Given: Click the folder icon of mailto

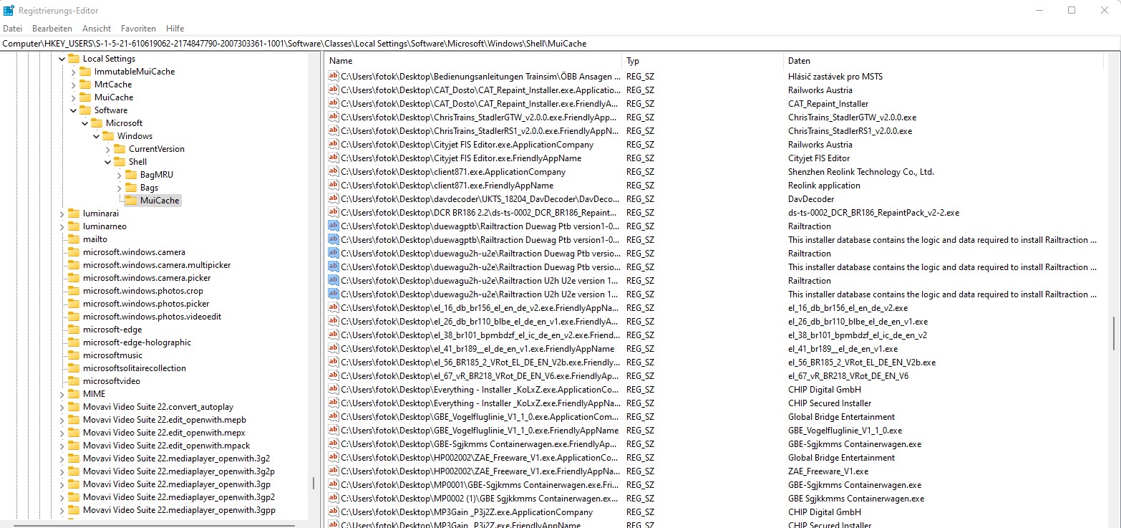Looking at the screenshot, I should pos(74,239).
